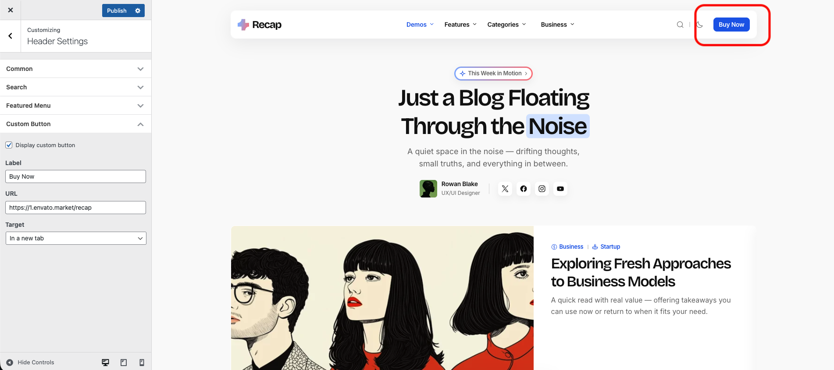Open the X (Twitter) social icon

point(505,189)
